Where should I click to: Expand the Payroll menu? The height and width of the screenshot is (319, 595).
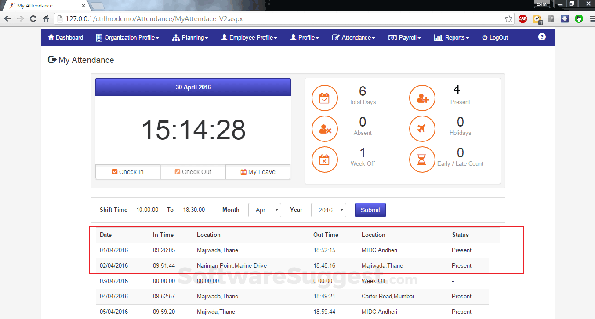click(405, 38)
